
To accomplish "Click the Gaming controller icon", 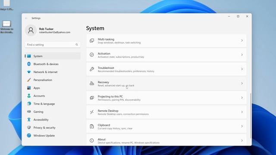I will coord(29,112).
